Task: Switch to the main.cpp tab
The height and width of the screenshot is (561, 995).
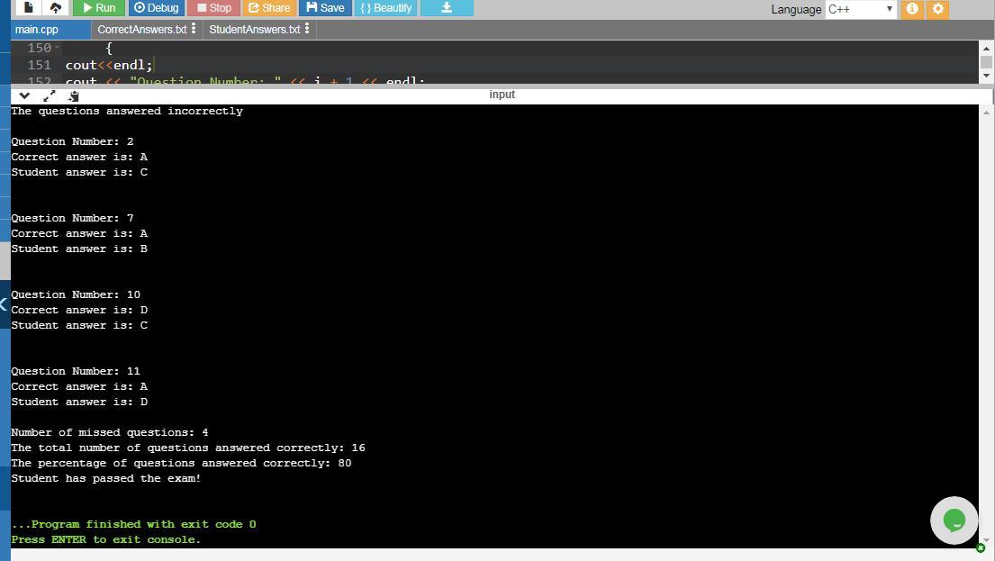Action: pos(37,29)
